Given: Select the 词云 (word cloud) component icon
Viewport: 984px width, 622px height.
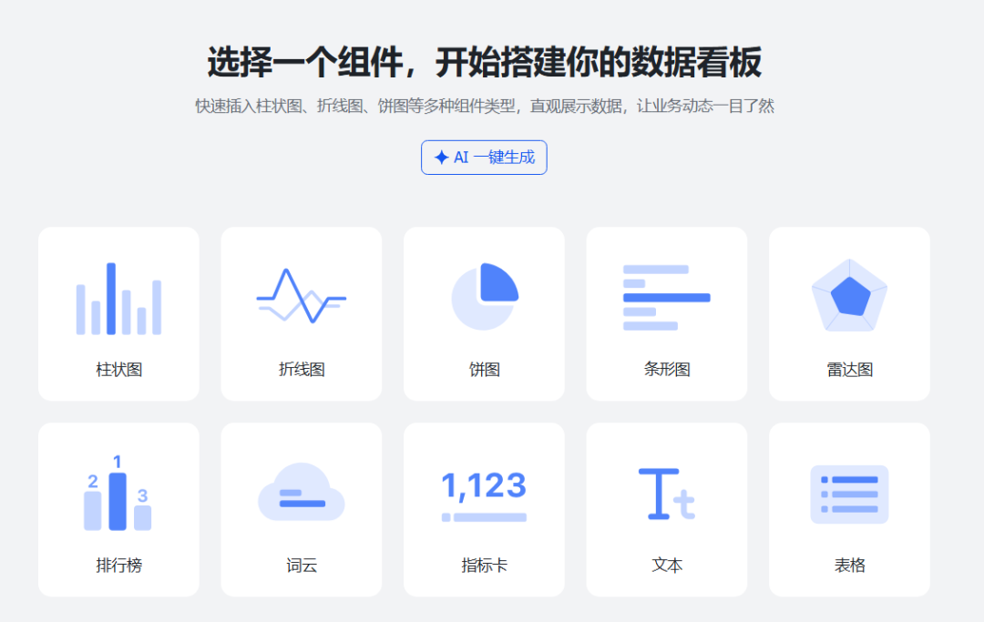Looking at the screenshot, I should (x=302, y=489).
